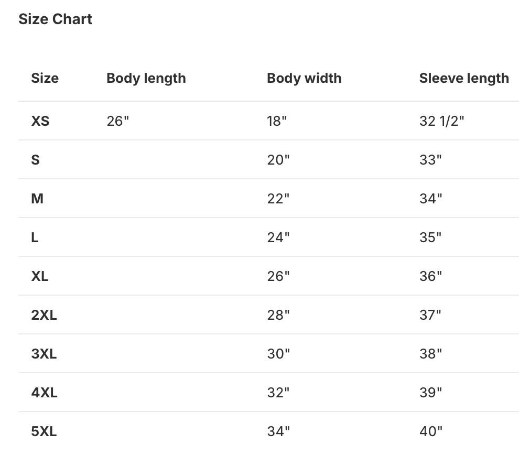Click the 24" body width cell

point(278,237)
